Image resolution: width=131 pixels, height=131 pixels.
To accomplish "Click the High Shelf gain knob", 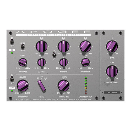I will tap(85, 46).
